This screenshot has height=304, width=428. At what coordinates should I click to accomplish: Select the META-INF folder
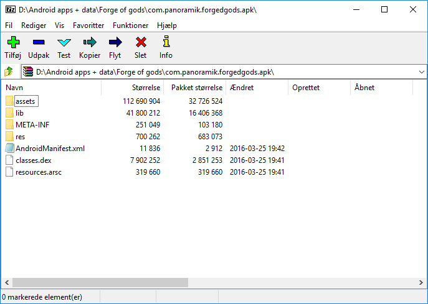(32, 124)
